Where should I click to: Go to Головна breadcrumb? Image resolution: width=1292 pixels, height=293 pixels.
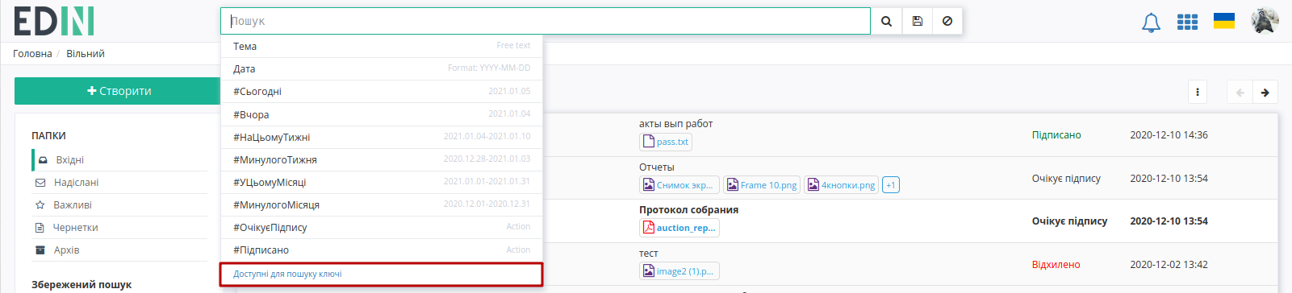coord(32,54)
